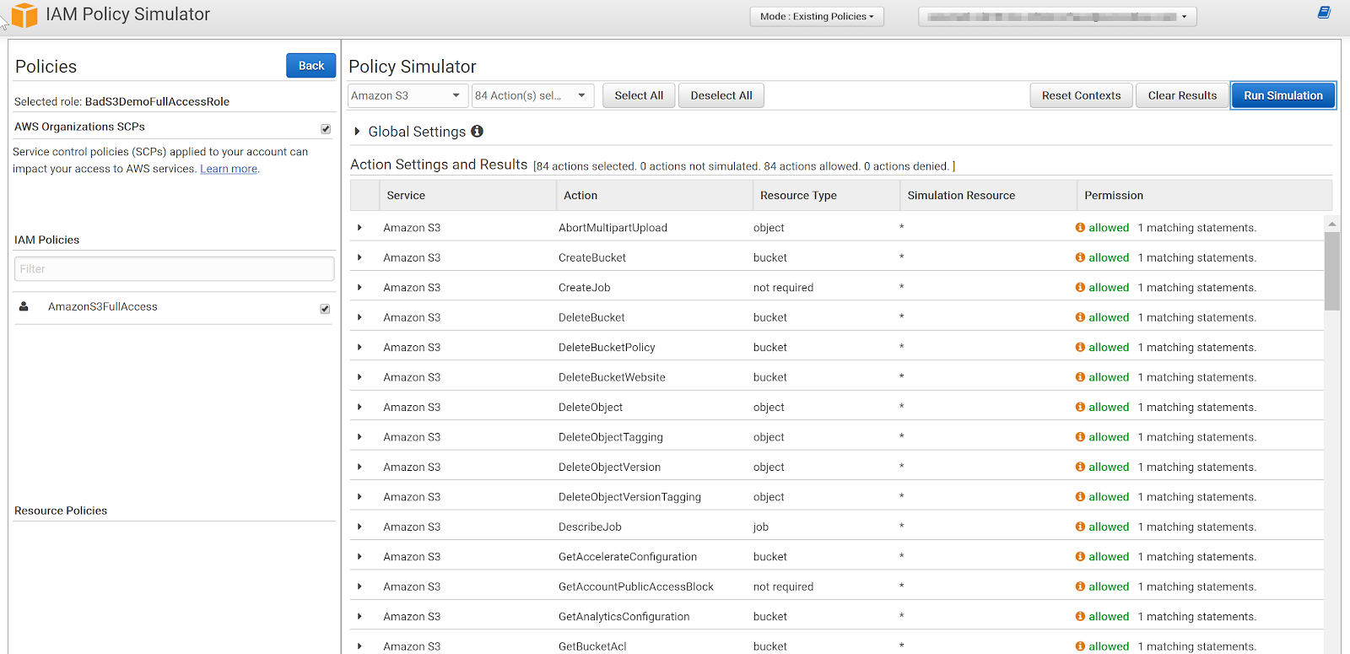Expand the Global Settings section
This screenshot has width=1350, height=654.
click(x=358, y=131)
